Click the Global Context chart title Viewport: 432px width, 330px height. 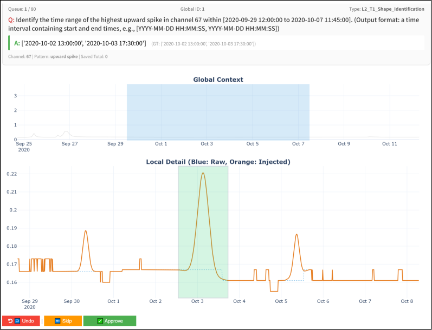point(218,80)
